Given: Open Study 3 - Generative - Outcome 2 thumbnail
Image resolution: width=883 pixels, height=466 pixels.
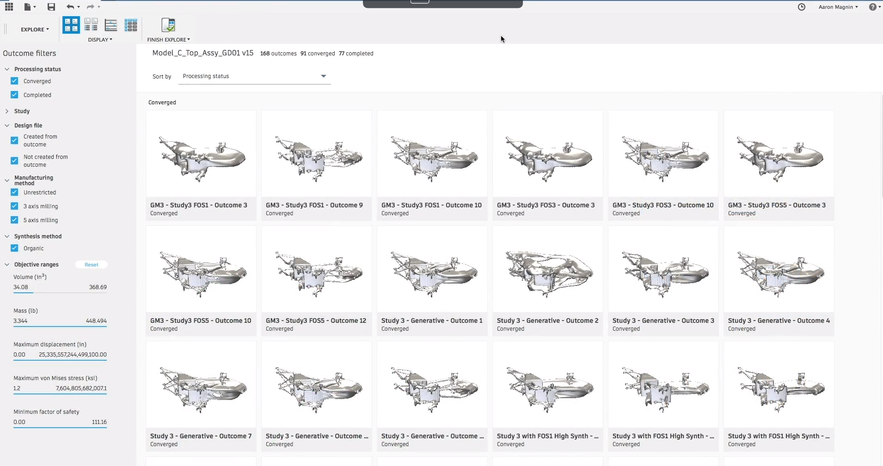Looking at the screenshot, I should click(x=548, y=269).
